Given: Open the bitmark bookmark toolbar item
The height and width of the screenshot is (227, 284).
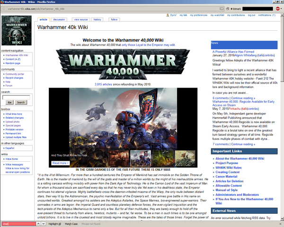Looking at the screenshot, I should (x=236, y=9).
